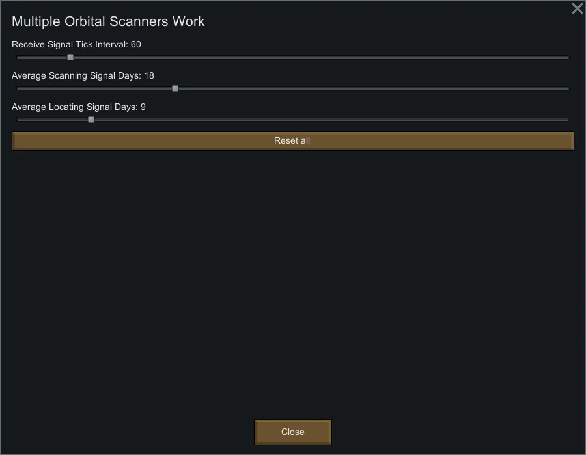Viewport: 586px width, 455px height.
Task: Click the Average Scanning Signal Days slider handle
Action: pos(175,88)
